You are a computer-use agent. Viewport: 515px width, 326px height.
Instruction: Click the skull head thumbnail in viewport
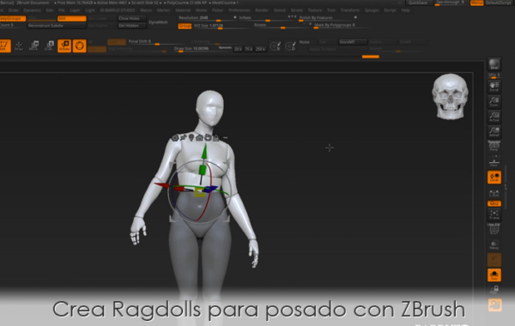tap(450, 96)
